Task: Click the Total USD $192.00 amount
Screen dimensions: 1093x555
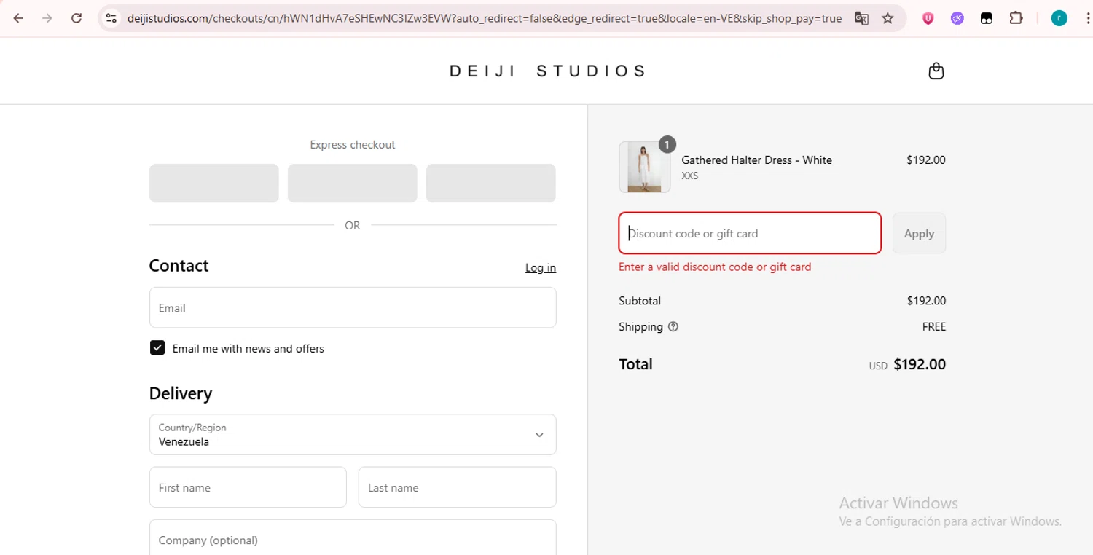Action: point(907,364)
